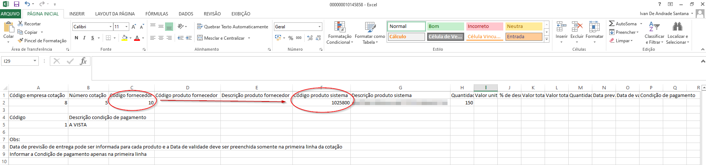Click the percent style icon
Screen dimensions: 706x165
[x=291, y=38]
